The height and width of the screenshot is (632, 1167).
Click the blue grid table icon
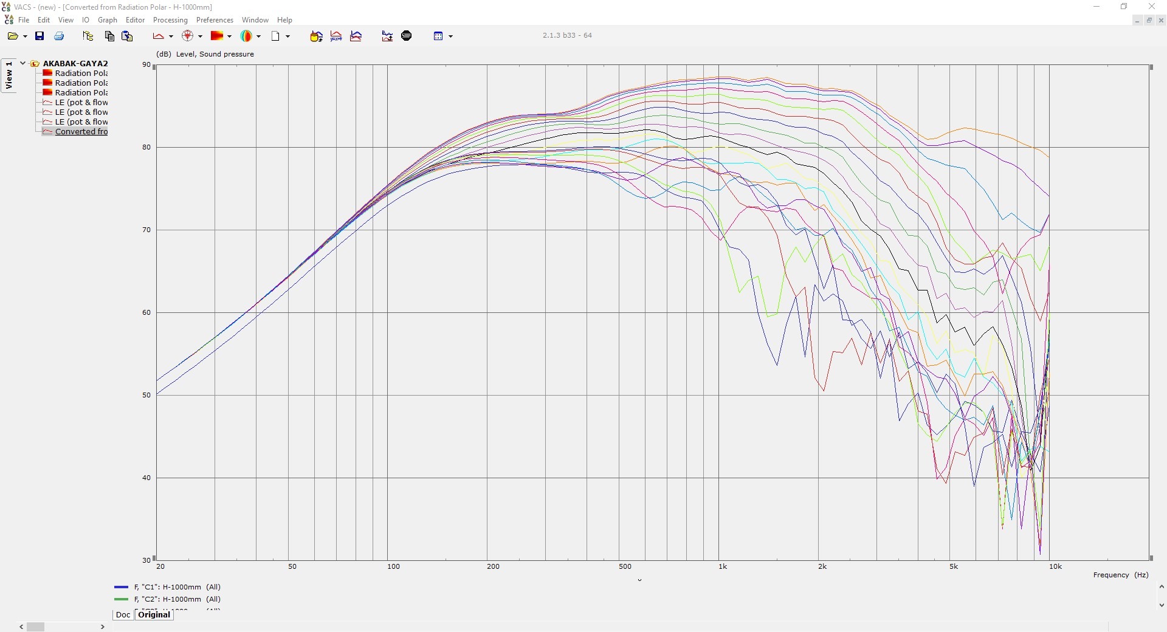pyautogui.click(x=438, y=36)
